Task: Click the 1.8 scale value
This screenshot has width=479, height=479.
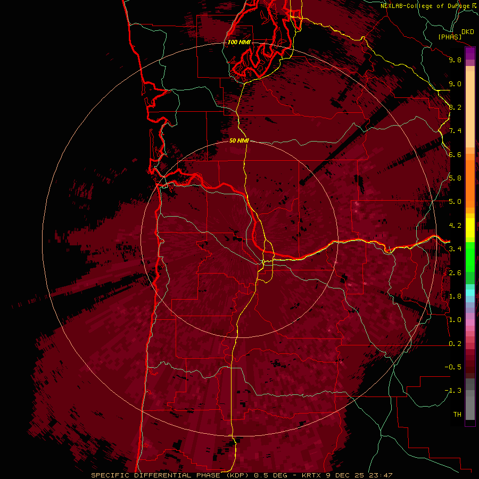Action: 455,296
